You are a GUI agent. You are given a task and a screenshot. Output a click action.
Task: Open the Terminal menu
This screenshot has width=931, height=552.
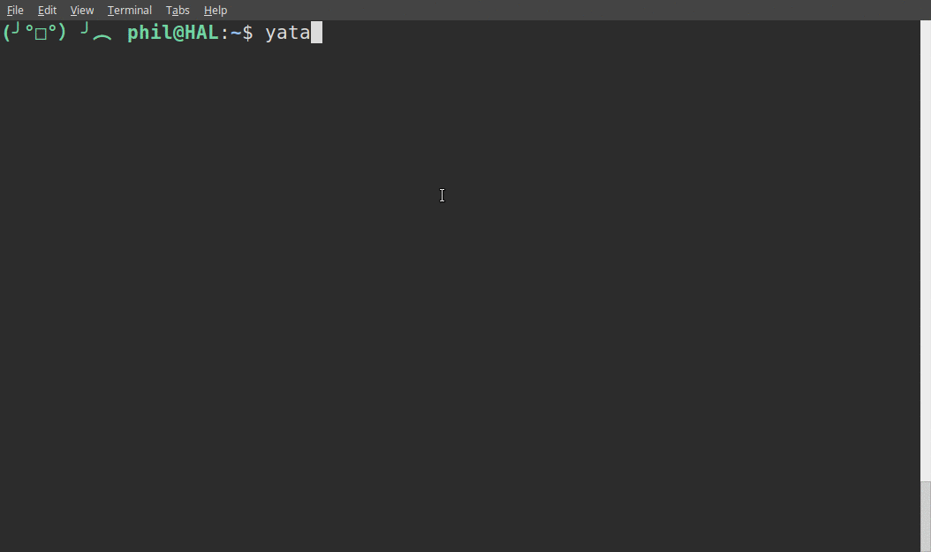(x=130, y=10)
